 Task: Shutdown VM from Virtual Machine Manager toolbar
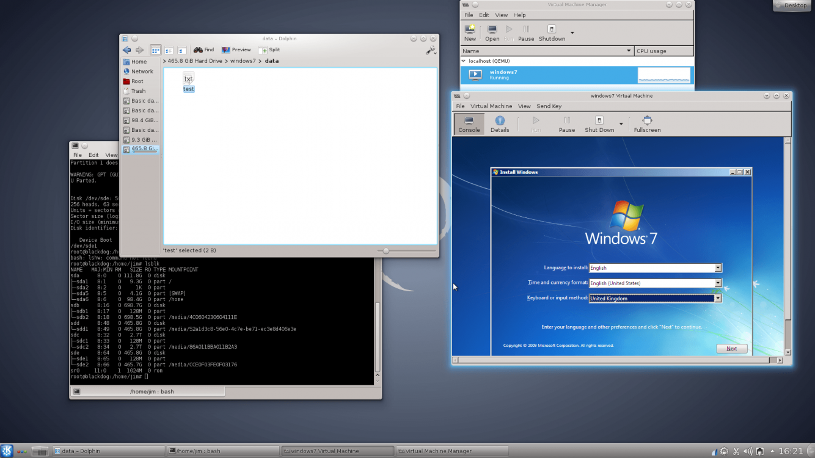pos(552,34)
